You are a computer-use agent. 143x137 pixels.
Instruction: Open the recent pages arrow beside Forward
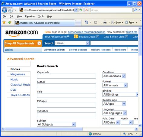tap(15, 10)
